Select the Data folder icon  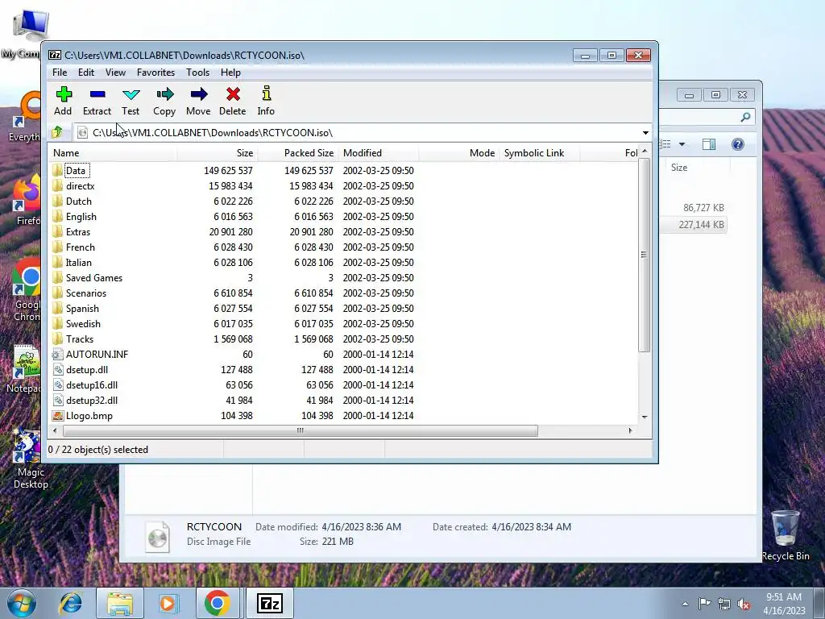(57, 171)
